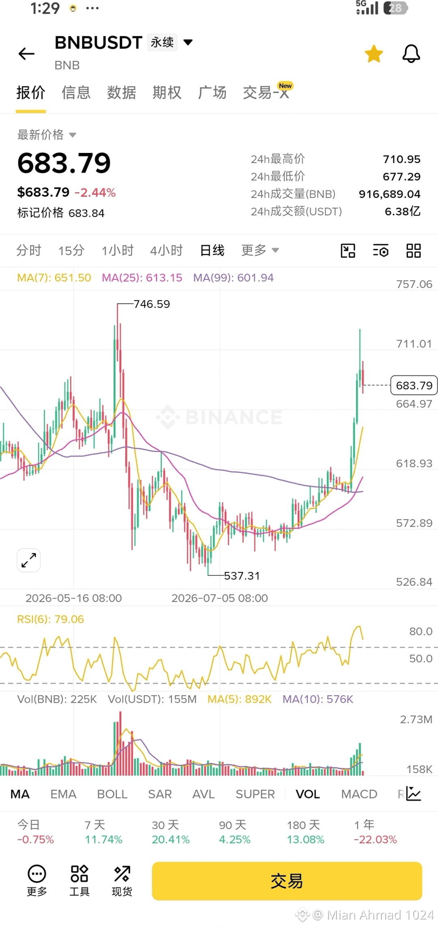Viewport: 438px width, 928px height.
Task: Tap the 7 天 11.74% performance
Action: pyautogui.click(x=103, y=832)
